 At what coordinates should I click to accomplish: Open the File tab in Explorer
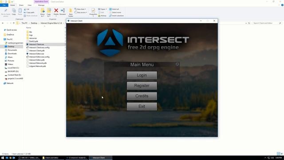pos(4,5)
